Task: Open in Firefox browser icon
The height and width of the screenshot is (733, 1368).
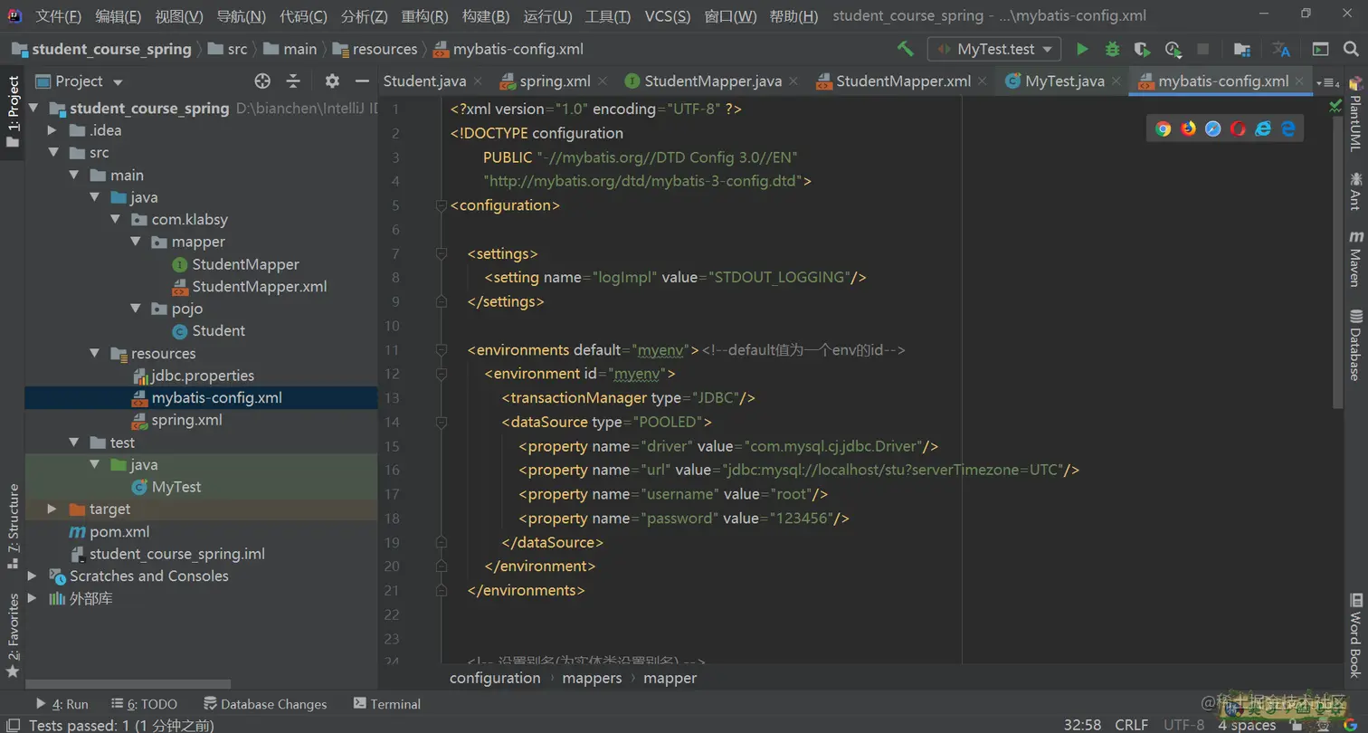Action: click(x=1188, y=129)
